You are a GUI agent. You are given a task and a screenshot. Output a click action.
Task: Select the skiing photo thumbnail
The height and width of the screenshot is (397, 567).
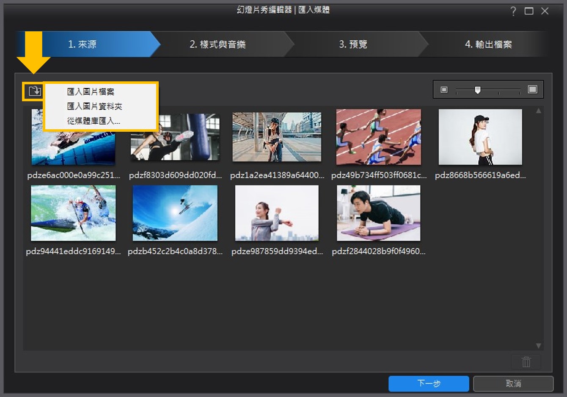coord(175,213)
